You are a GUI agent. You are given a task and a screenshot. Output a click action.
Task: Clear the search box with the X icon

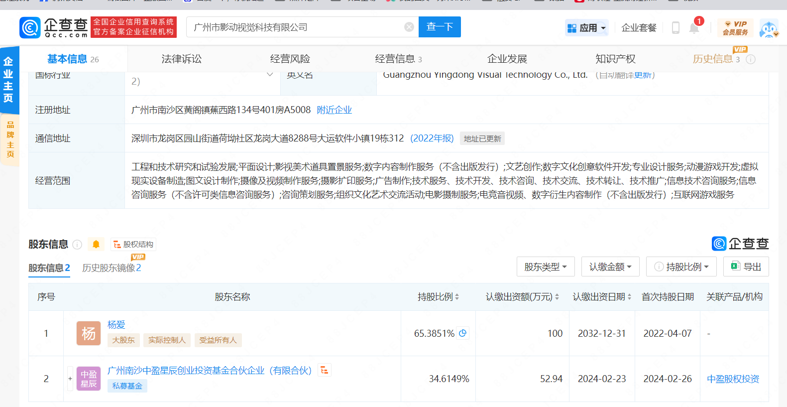coord(409,27)
